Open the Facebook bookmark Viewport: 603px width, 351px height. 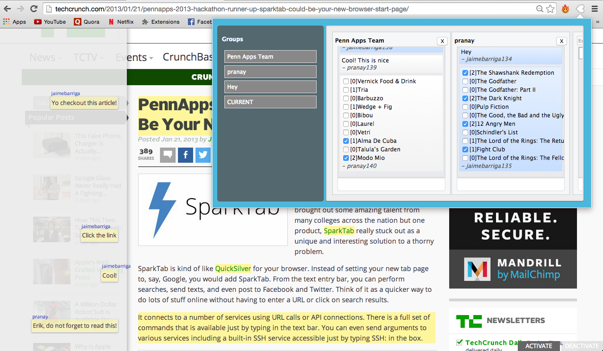[x=200, y=22]
